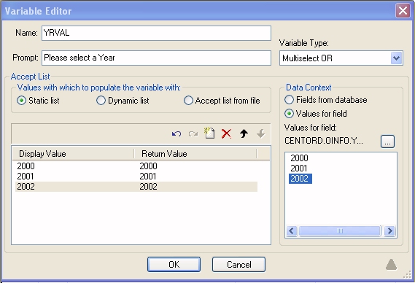Select Values for field radio button

[289, 114]
